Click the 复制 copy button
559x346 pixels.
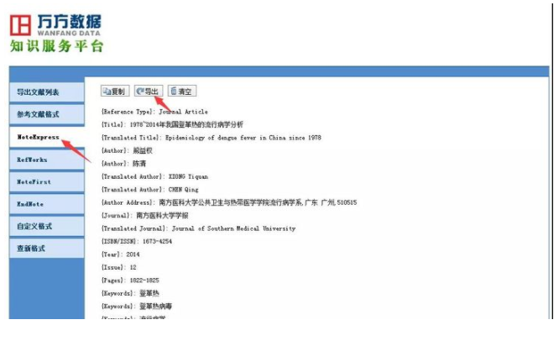(x=115, y=92)
